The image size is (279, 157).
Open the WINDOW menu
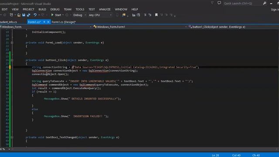(121, 9)
